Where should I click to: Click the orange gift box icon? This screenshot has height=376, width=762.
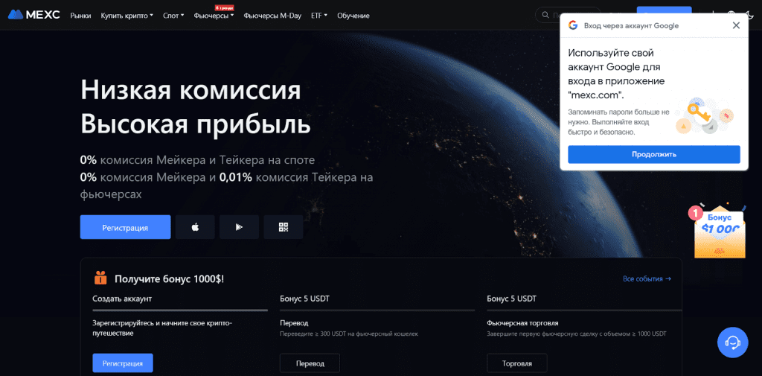(x=100, y=278)
